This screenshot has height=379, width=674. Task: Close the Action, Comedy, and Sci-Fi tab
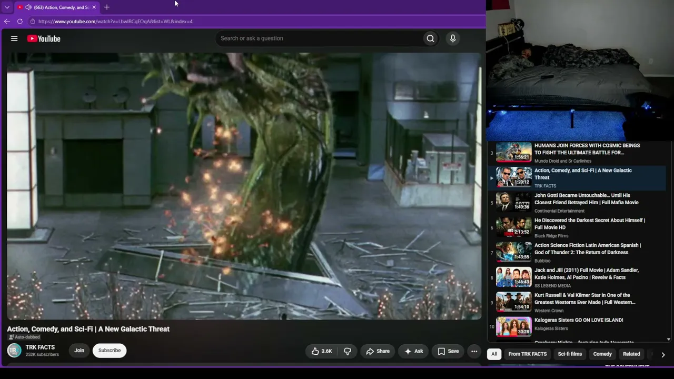coord(94,7)
